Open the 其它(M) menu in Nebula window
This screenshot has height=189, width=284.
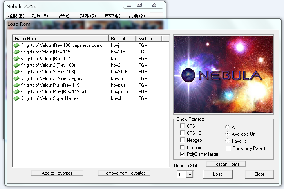pos(112,16)
